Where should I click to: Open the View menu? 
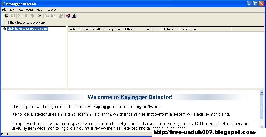[20, 10]
